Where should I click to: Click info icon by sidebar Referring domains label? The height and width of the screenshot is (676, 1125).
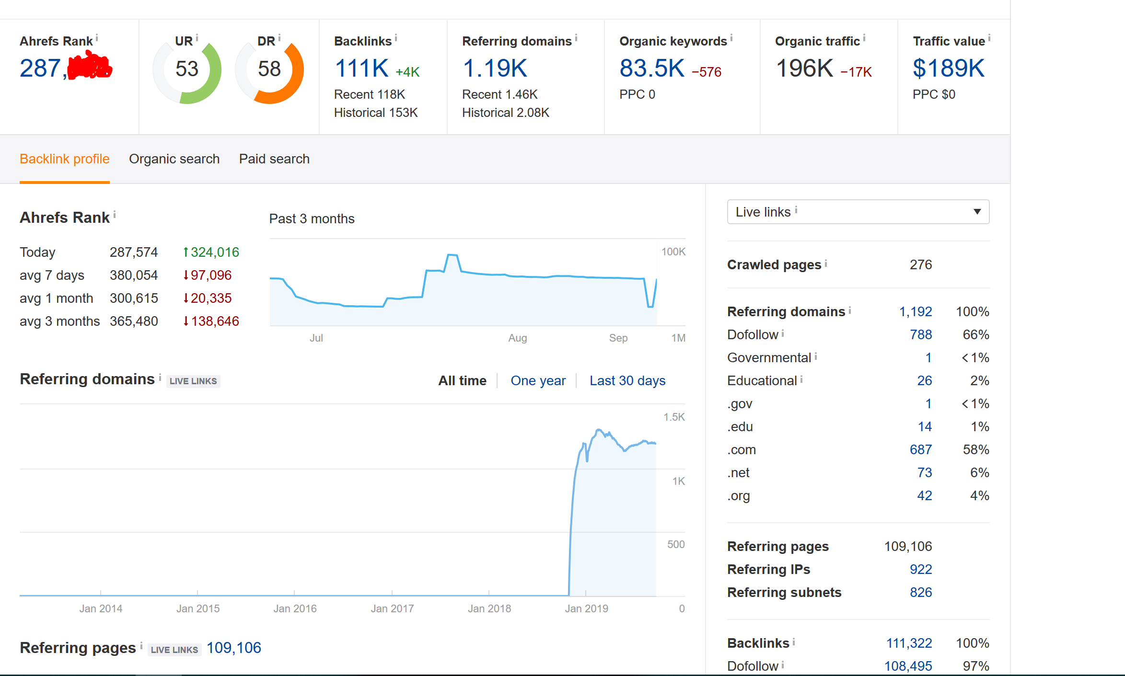(x=850, y=310)
